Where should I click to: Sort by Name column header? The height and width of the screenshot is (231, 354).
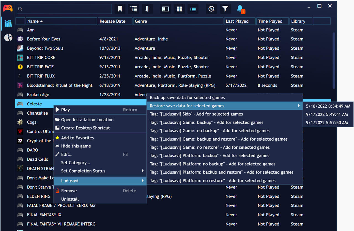click(61, 21)
